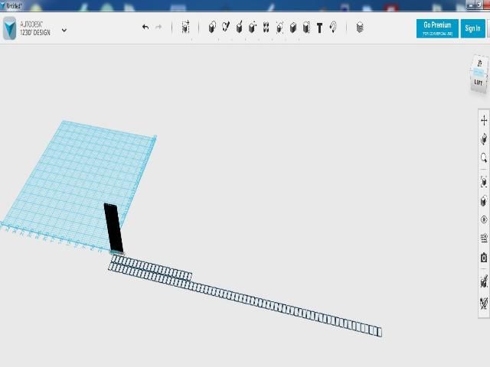490x367 pixels.
Task: Select the Zoom magnifier in navigation bar
Action: click(484, 158)
